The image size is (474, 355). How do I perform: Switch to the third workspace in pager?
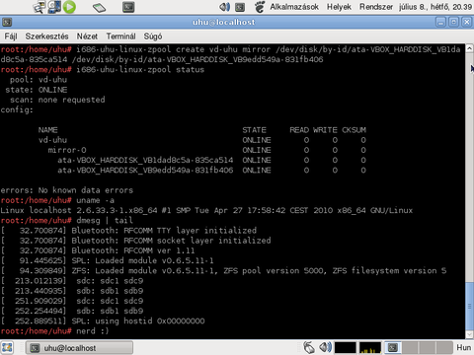[428, 348]
